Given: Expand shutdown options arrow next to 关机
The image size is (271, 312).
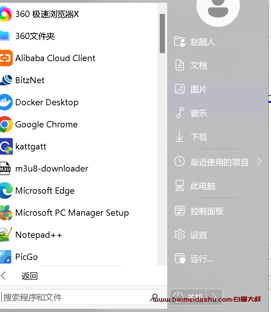Looking at the screenshot, I should (214, 297).
